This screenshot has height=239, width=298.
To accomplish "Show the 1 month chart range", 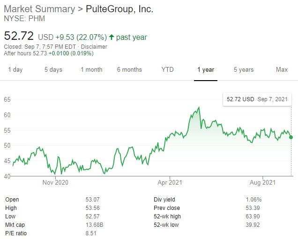I will [x=91, y=70].
